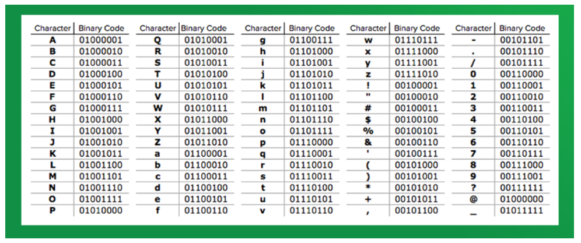
Task: Select the character 'K' cell
Action: point(52,154)
